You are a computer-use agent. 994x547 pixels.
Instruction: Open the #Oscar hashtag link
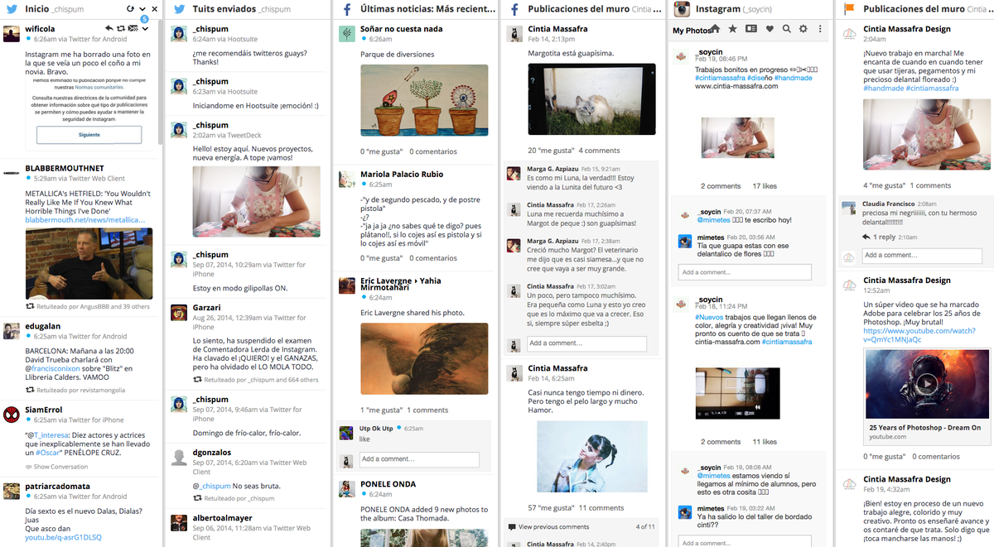(x=48, y=453)
